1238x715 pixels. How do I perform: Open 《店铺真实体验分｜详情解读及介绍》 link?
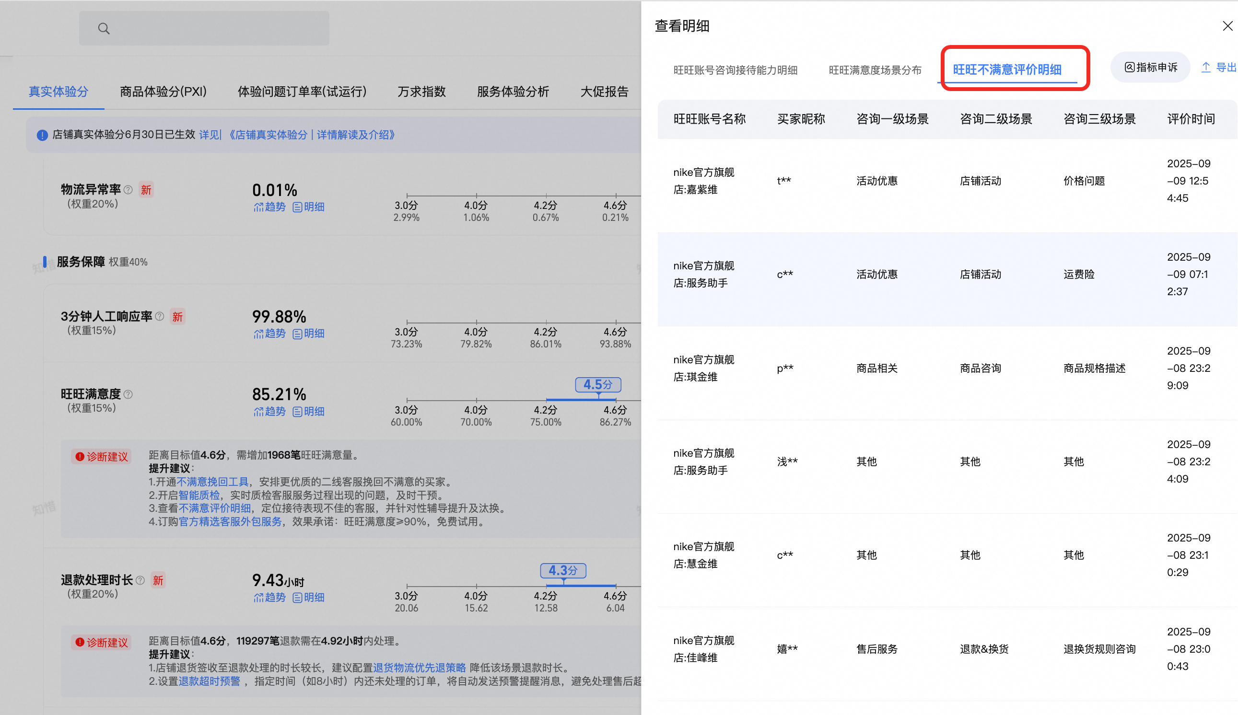pos(312,135)
